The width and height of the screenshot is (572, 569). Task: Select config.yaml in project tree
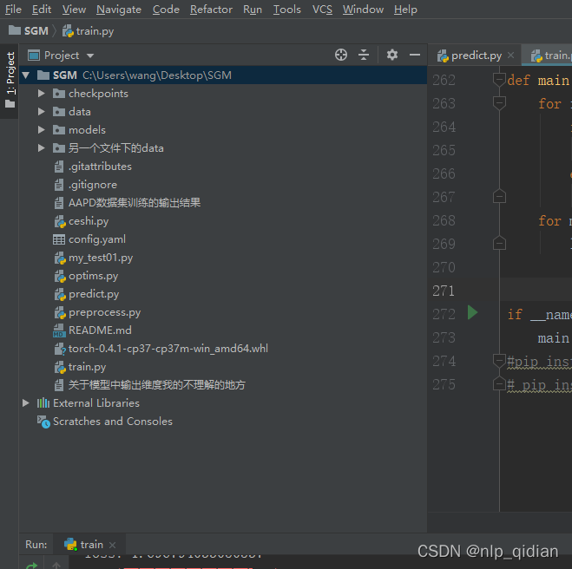pyautogui.click(x=96, y=239)
